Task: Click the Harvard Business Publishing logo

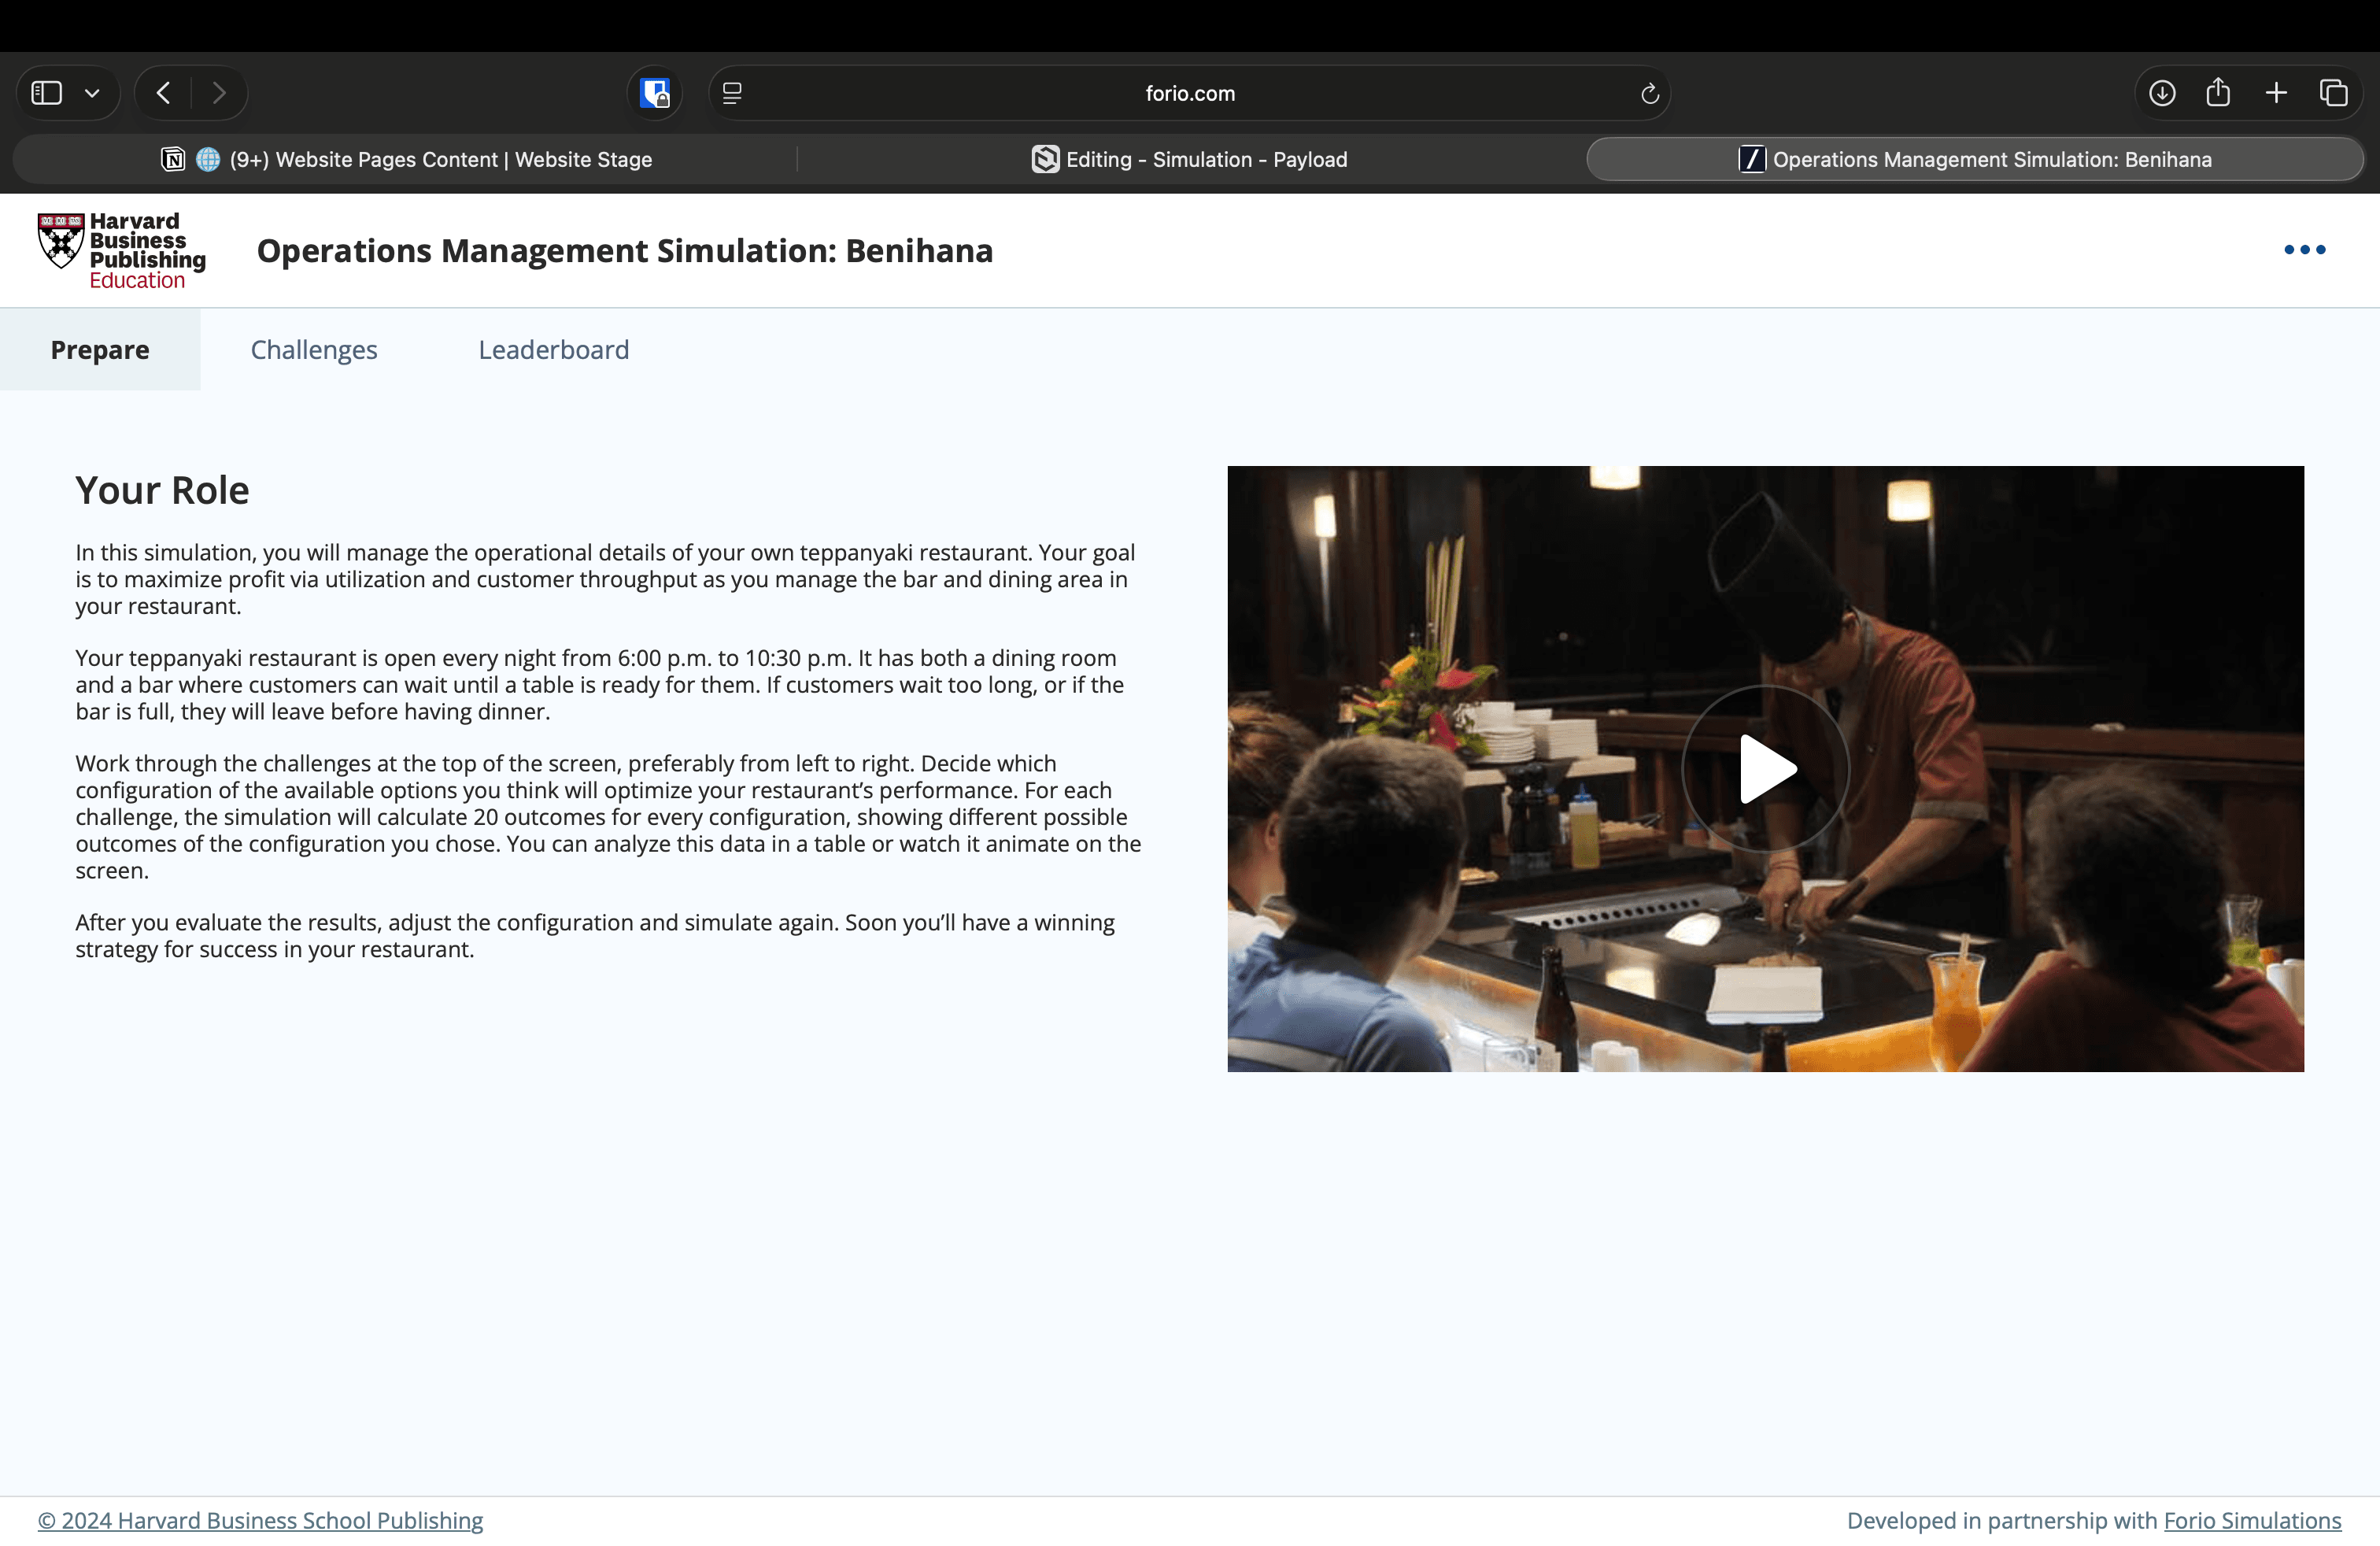Action: (121, 251)
